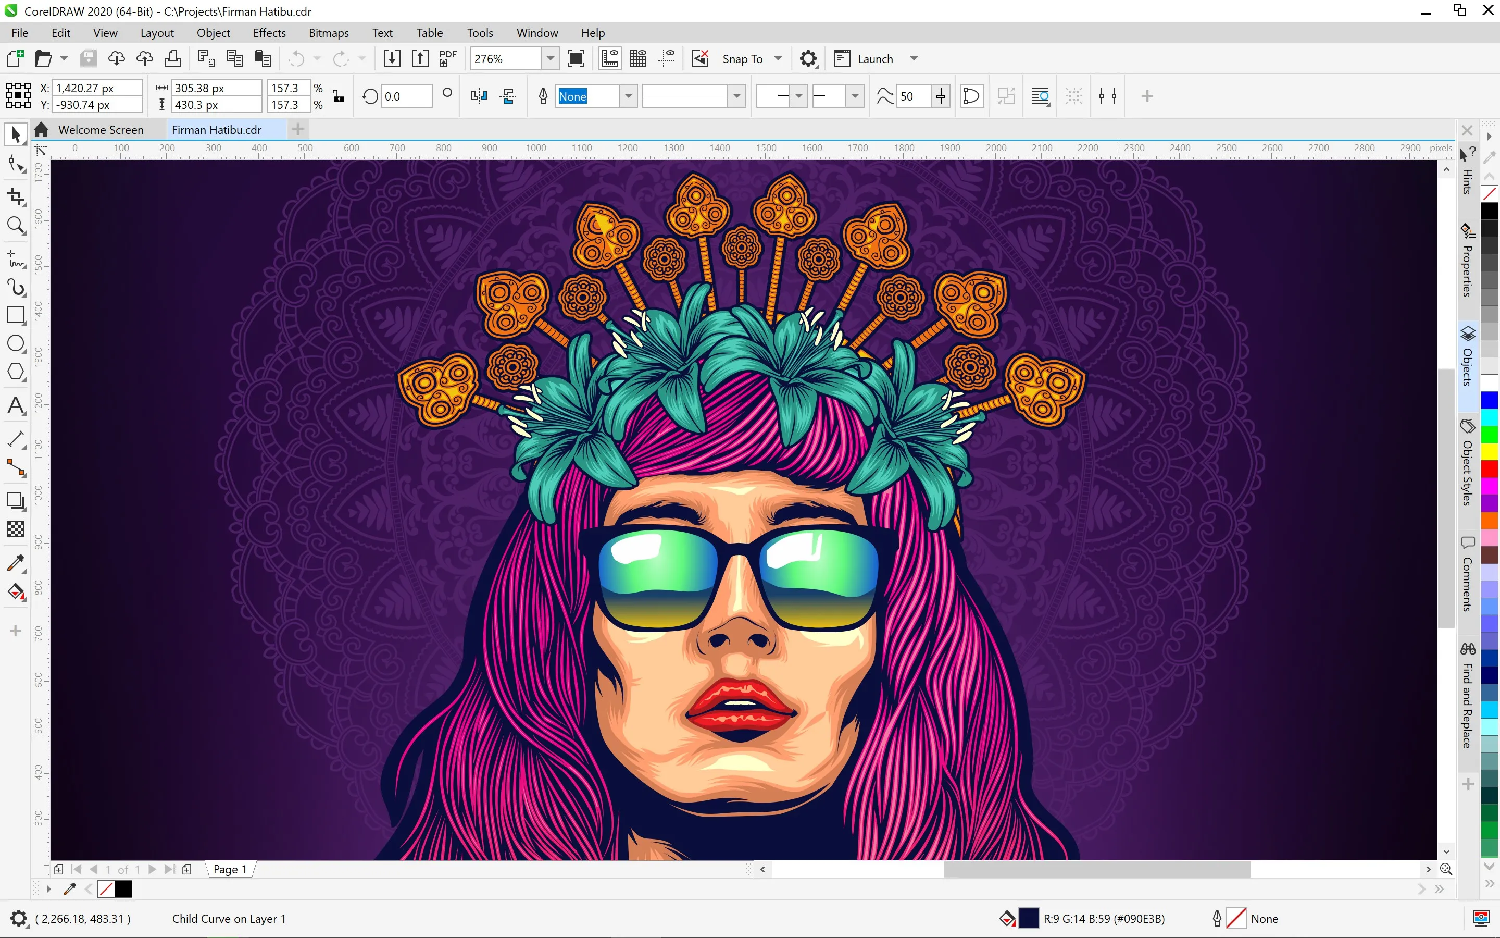This screenshot has height=938, width=1500.
Task: Select the Text tool
Action: click(16, 404)
